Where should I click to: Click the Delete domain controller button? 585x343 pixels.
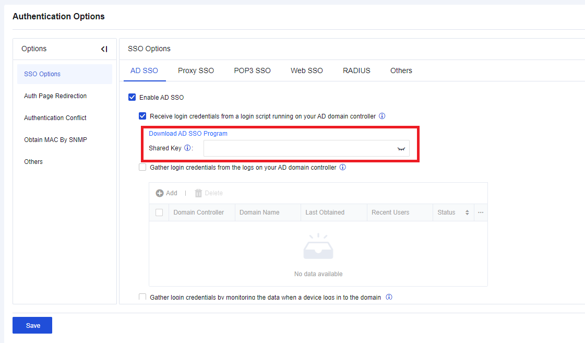[x=209, y=193]
